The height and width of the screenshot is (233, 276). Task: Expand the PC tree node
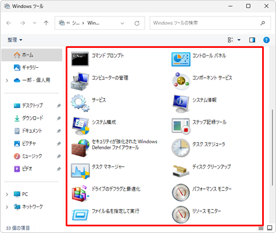pyautogui.click(x=7, y=194)
